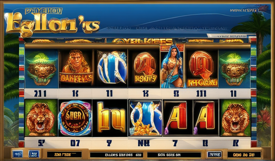Click the red A symbol next to right lion

[x=206, y=118]
